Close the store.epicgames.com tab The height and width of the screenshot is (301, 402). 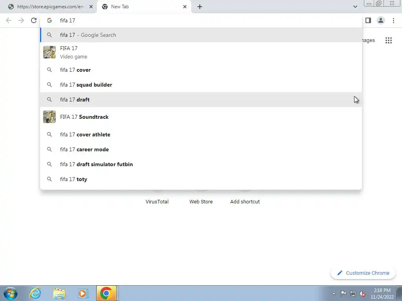91,7
